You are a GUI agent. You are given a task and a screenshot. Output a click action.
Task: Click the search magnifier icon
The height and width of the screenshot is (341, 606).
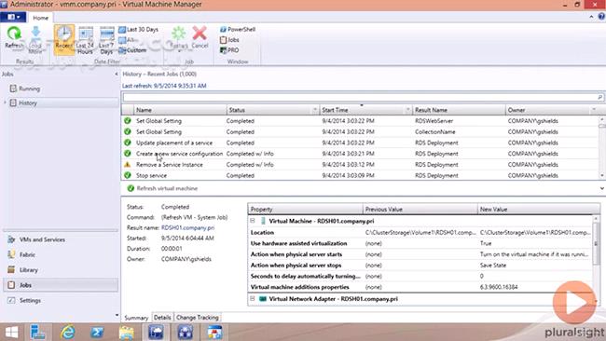pos(599,97)
